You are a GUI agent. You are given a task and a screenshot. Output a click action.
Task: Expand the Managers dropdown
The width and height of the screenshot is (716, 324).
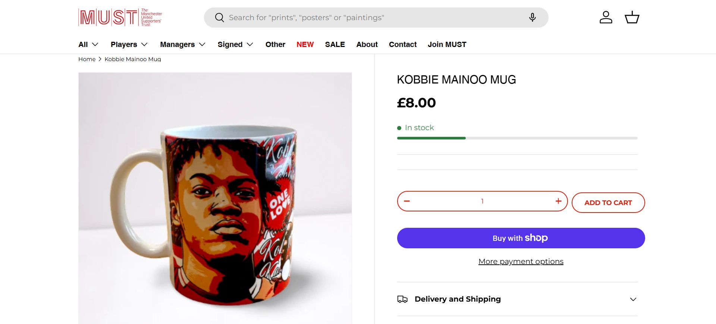pyautogui.click(x=183, y=44)
